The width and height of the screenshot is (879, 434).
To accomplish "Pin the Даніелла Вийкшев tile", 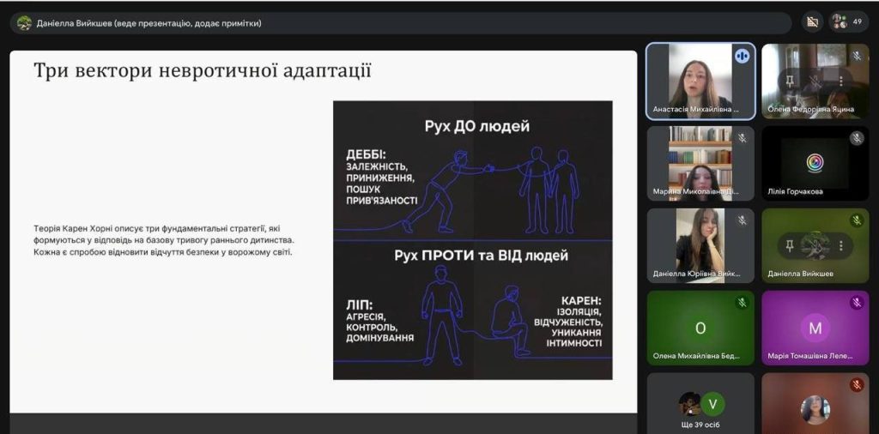I will [x=790, y=246].
